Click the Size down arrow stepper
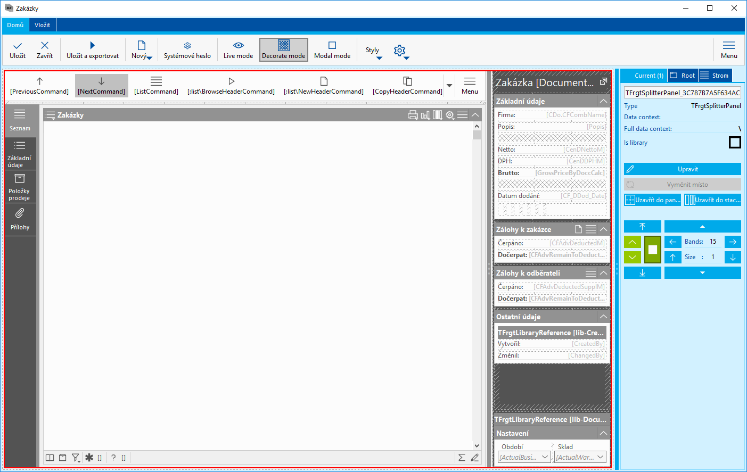This screenshot has width=747, height=472. 733,257
